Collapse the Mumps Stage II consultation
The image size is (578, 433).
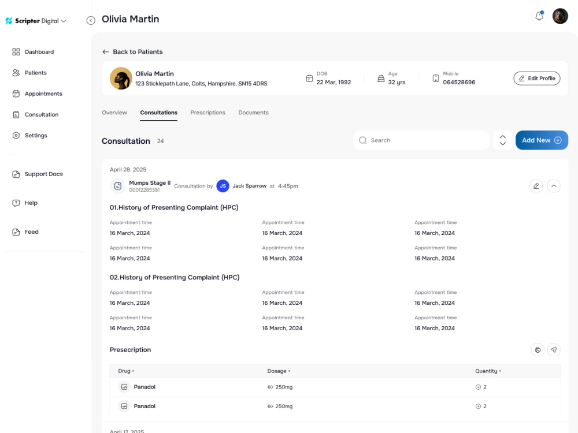tap(554, 186)
